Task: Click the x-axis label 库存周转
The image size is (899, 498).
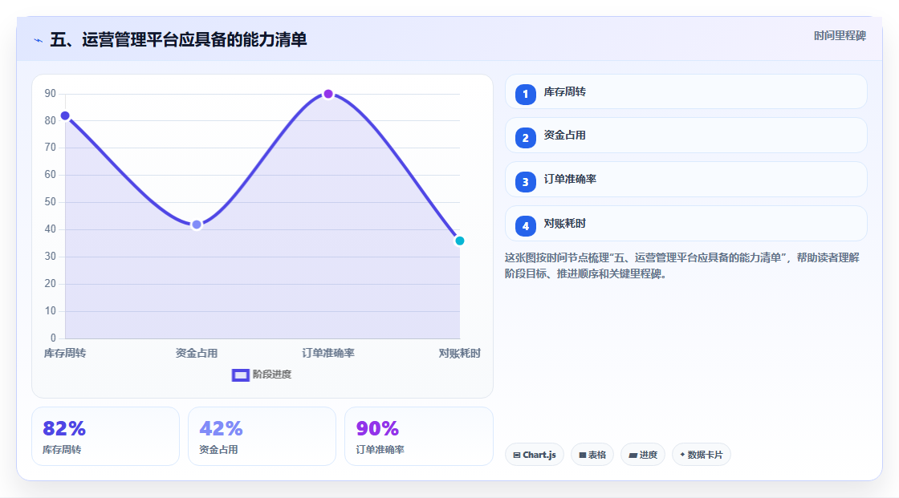Action: click(x=65, y=354)
